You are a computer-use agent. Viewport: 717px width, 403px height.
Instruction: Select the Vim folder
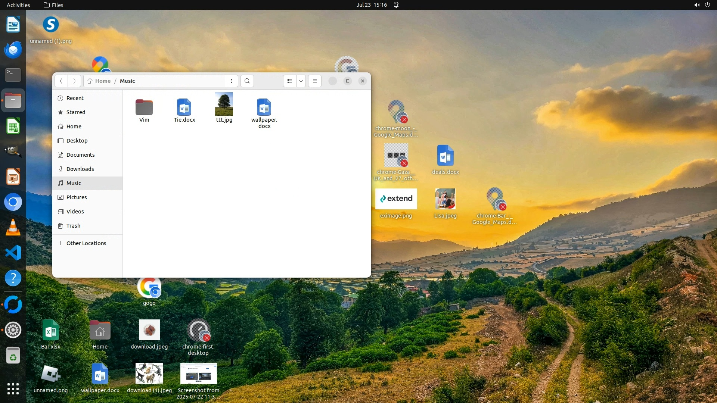pyautogui.click(x=144, y=108)
